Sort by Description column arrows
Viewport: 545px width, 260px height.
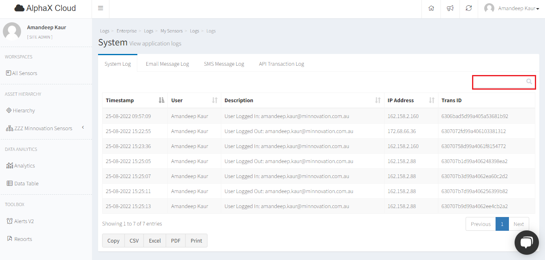coord(378,100)
